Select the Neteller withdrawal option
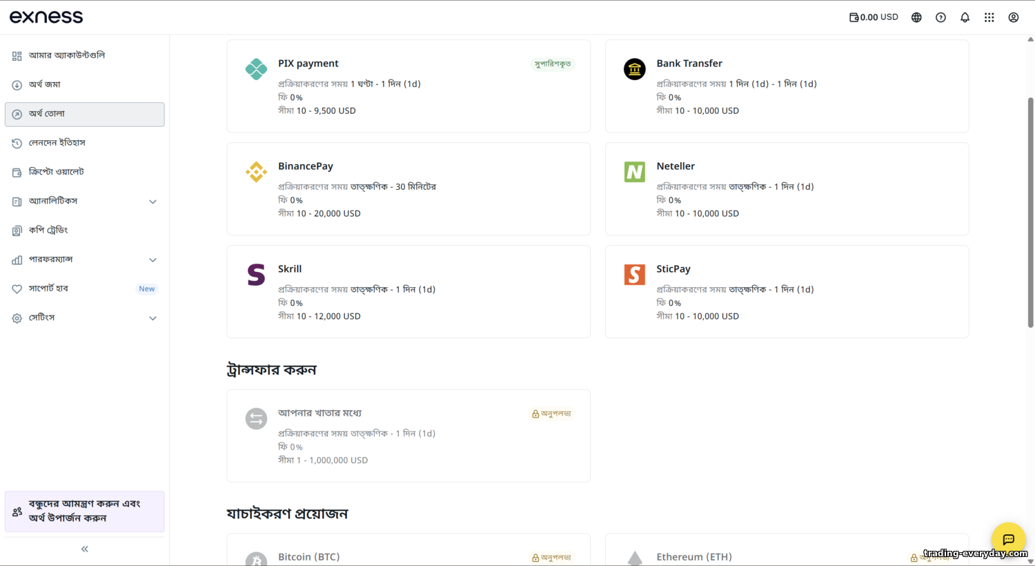This screenshot has width=1035, height=566. click(x=787, y=189)
